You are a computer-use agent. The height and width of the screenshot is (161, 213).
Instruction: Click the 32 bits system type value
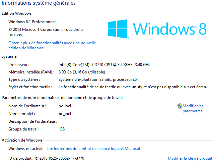click(98, 79)
